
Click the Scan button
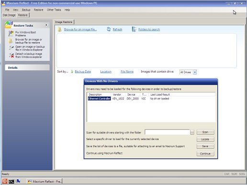tap(205, 132)
